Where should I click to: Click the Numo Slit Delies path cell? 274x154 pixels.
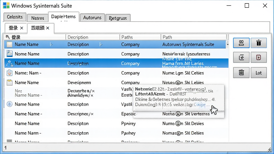(183, 124)
